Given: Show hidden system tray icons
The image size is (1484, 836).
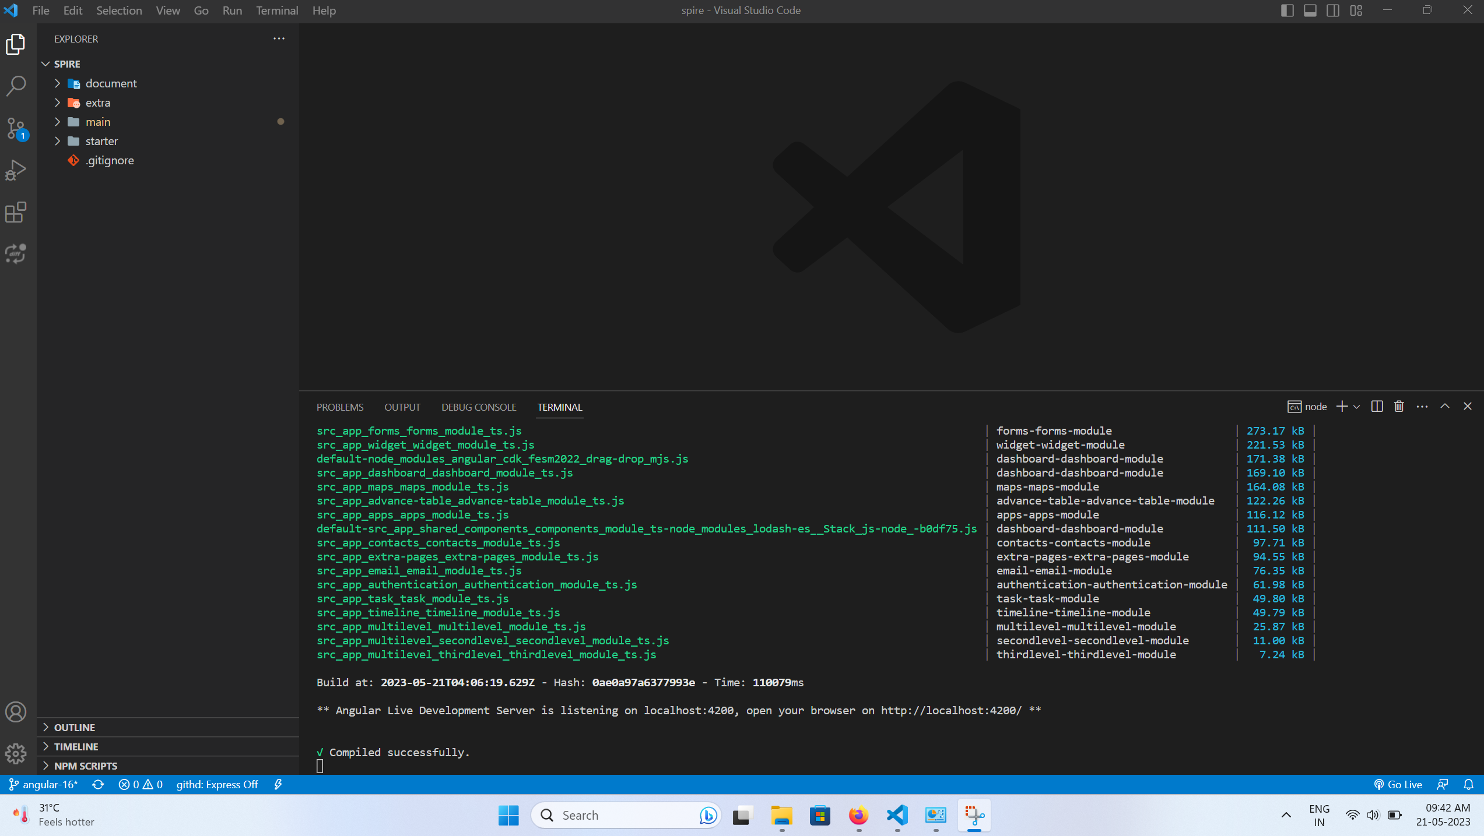Looking at the screenshot, I should coord(1286,816).
